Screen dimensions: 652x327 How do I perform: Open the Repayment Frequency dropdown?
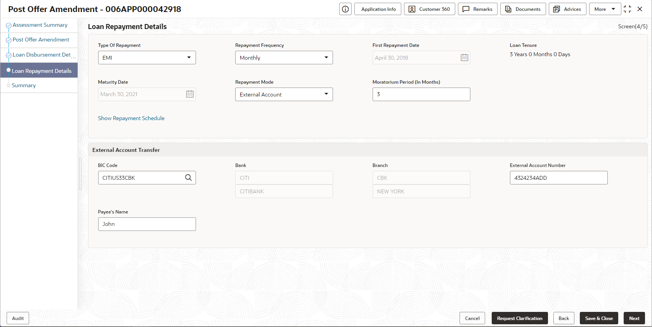pyautogui.click(x=326, y=58)
